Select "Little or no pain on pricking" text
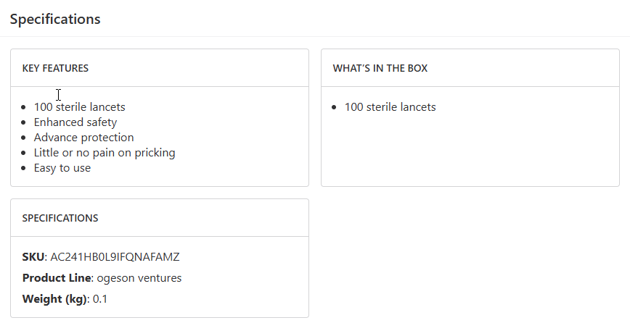This screenshot has width=630, height=323. [105, 153]
